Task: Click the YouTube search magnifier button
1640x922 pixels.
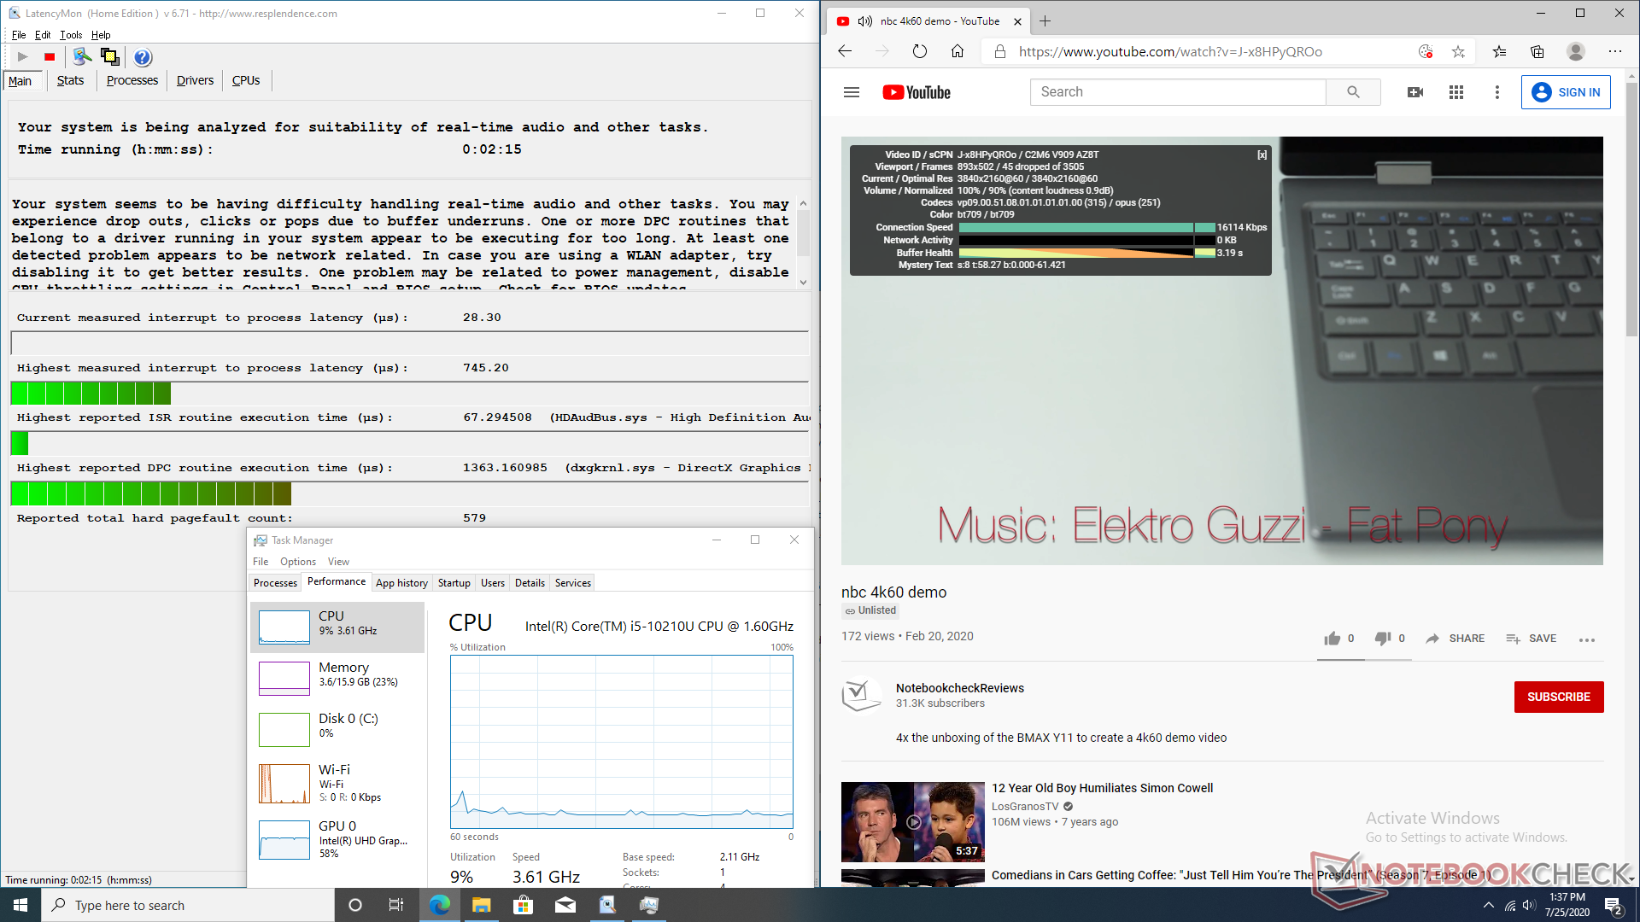Action: [1353, 92]
